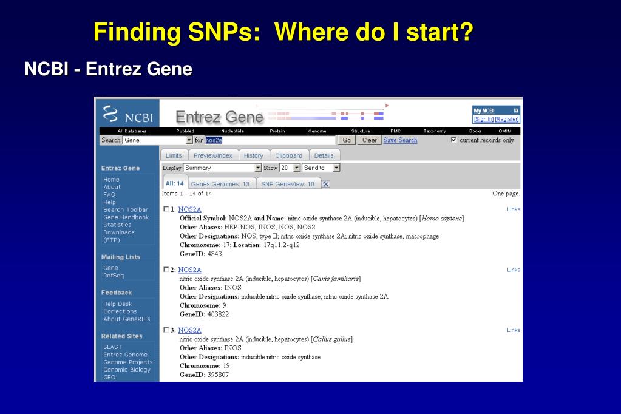Open the NOS2A Gallus gallus result
This screenshot has width=621, height=414.
(x=189, y=330)
